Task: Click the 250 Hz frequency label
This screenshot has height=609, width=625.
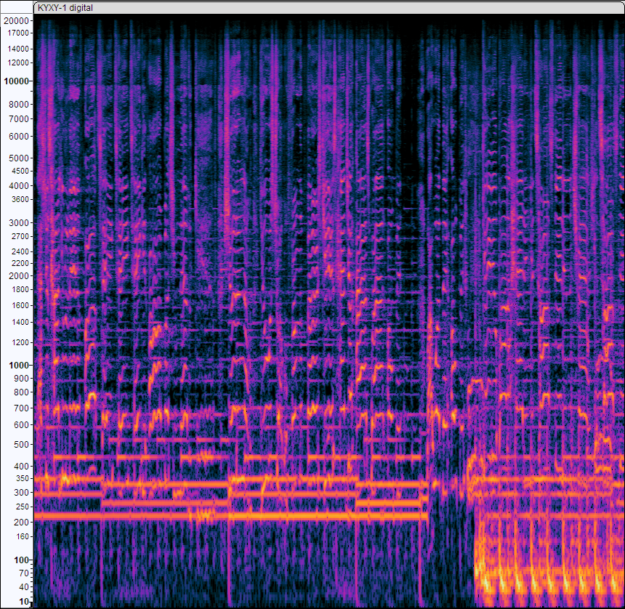Action: (21, 507)
